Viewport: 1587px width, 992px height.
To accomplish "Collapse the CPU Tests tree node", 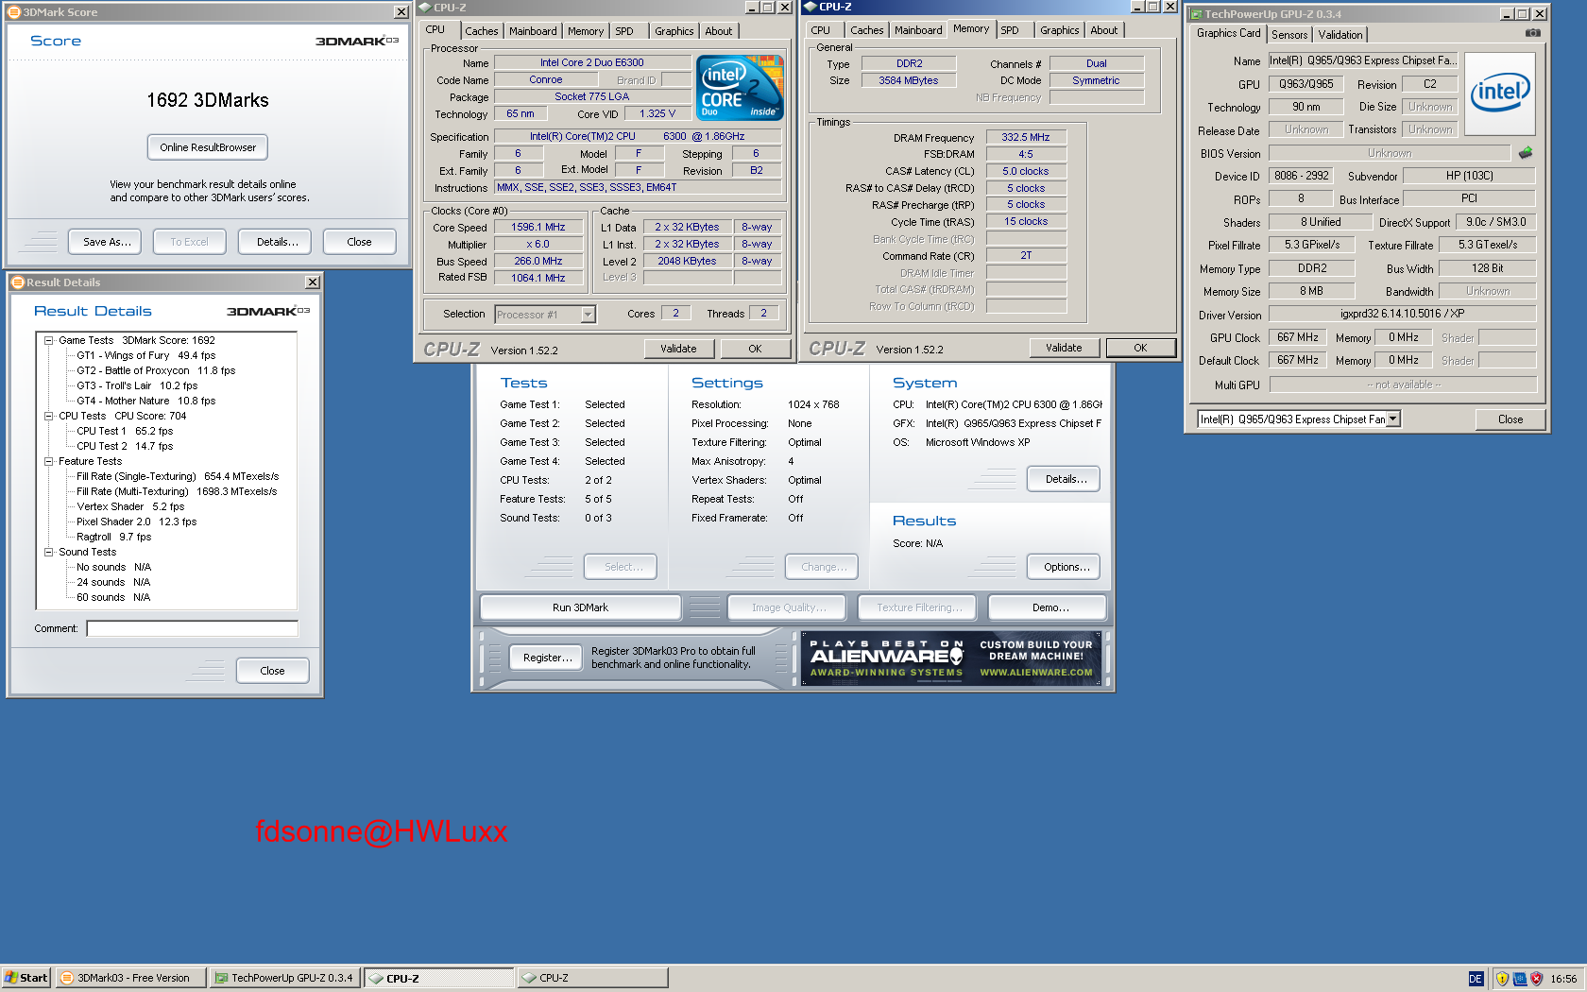I will coord(48,416).
